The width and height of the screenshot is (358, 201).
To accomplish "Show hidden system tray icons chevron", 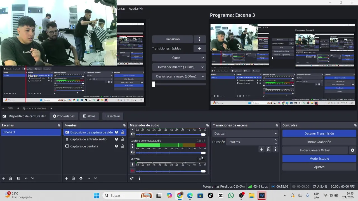I will point(285,195).
